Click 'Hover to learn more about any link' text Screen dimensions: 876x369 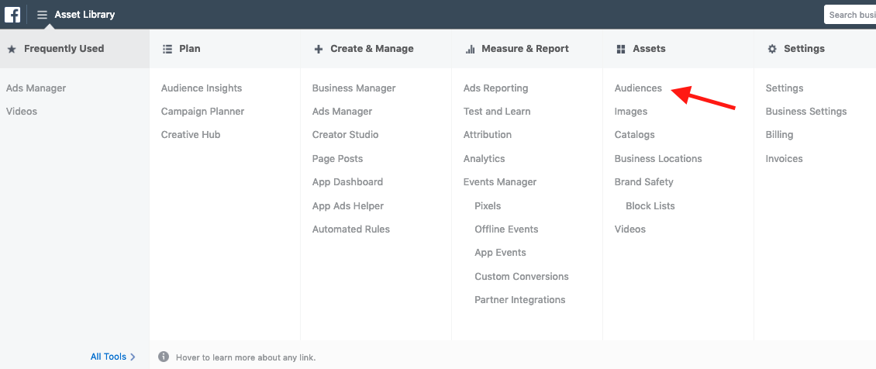pyautogui.click(x=246, y=357)
